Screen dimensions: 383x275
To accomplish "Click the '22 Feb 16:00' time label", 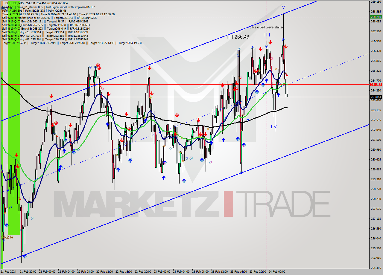I will [124, 272].
